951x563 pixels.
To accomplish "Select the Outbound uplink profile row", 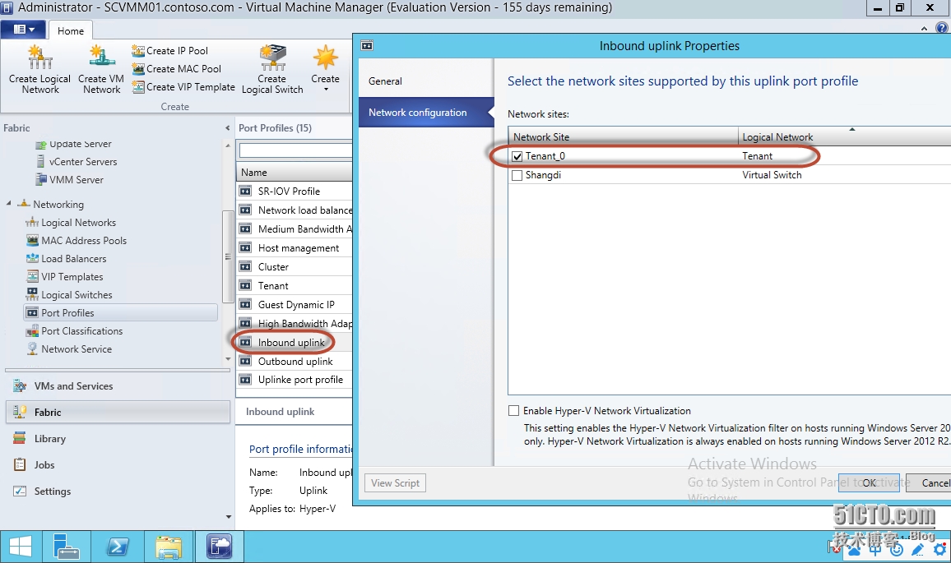I will point(295,361).
